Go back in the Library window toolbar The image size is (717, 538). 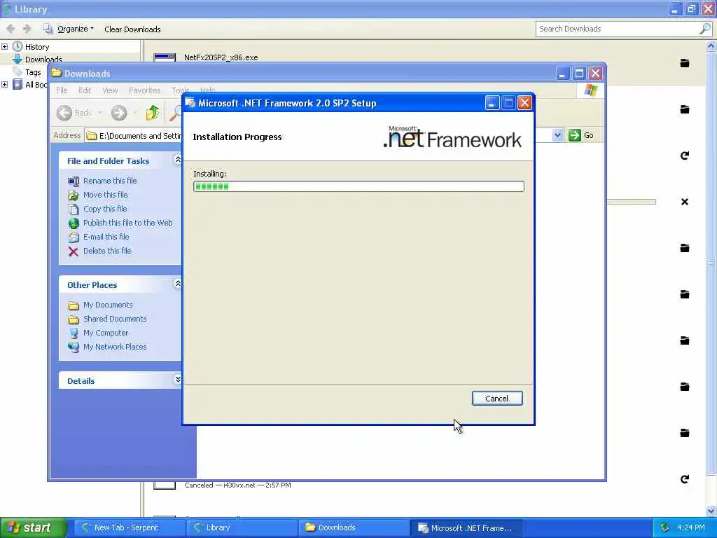[11, 29]
